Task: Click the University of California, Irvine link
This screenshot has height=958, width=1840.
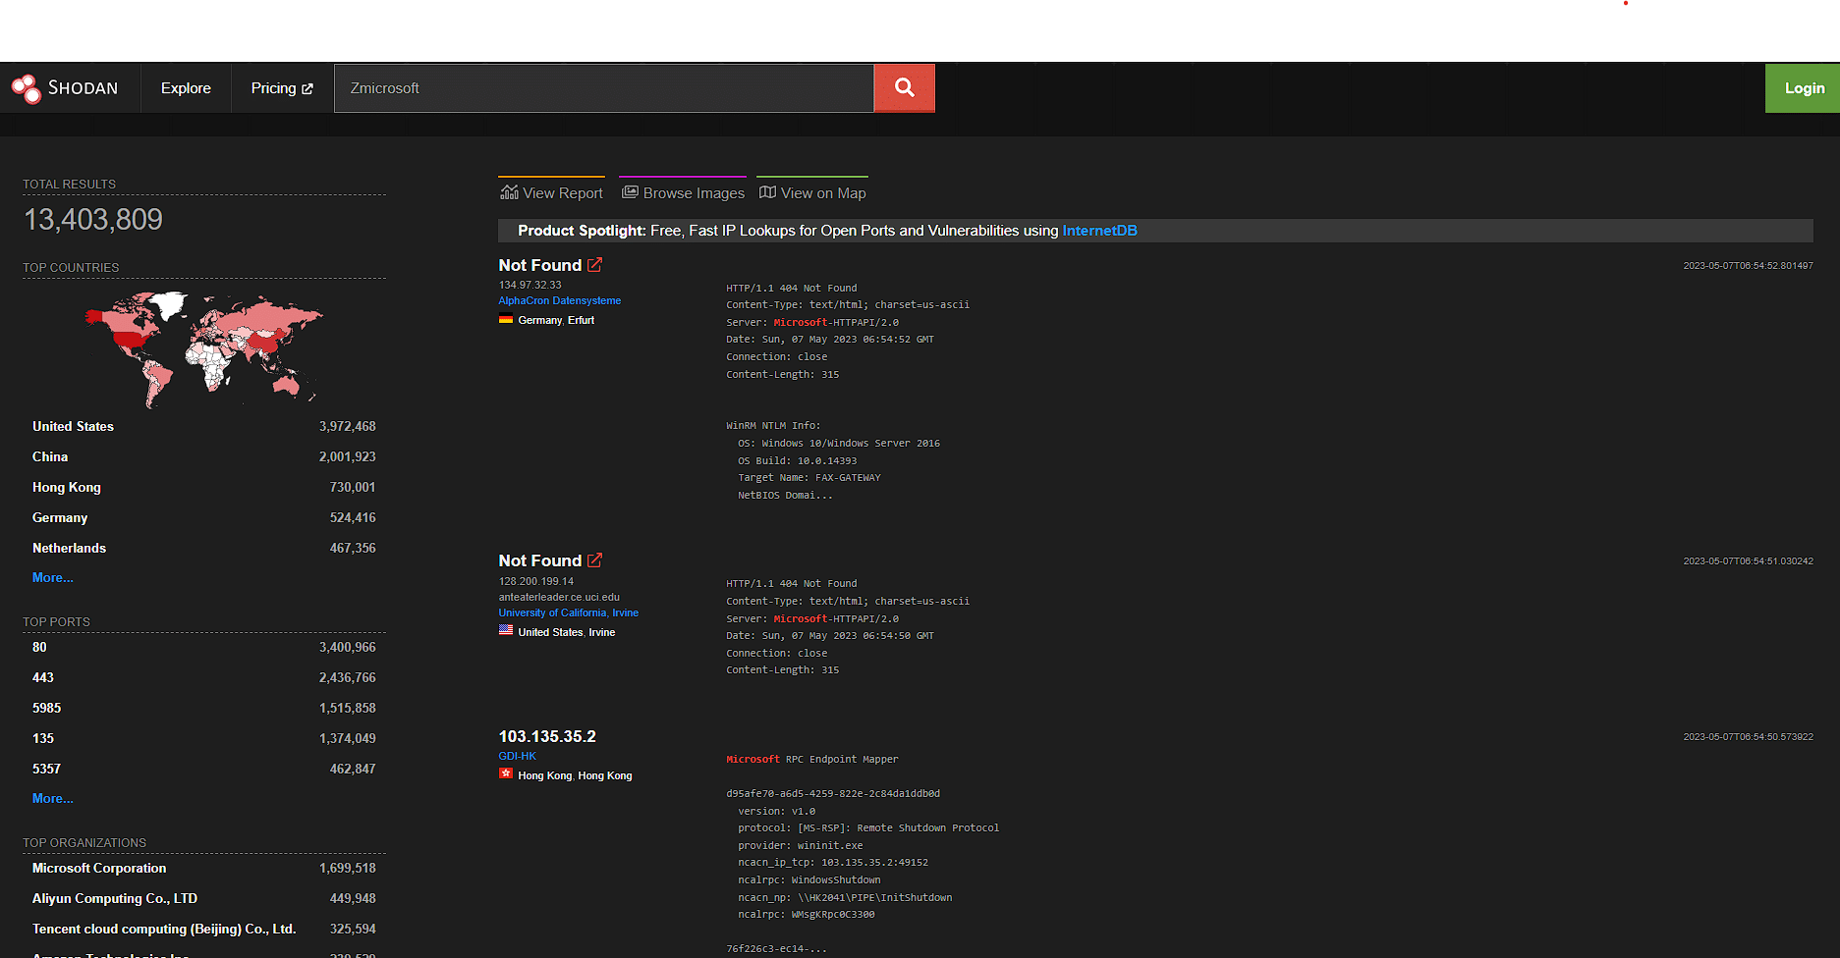Action: pyautogui.click(x=568, y=612)
